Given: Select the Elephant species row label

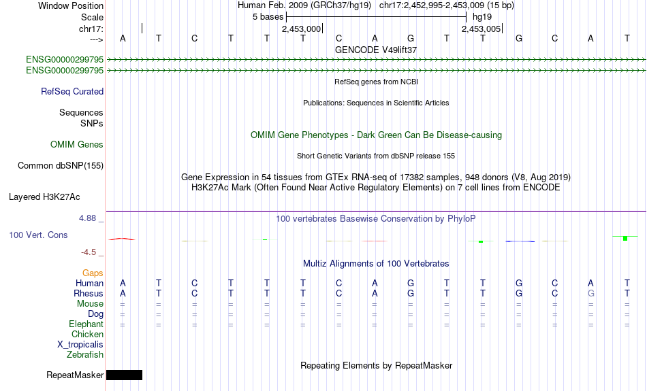Looking at the screenshot, I should [x=86, y=324].
